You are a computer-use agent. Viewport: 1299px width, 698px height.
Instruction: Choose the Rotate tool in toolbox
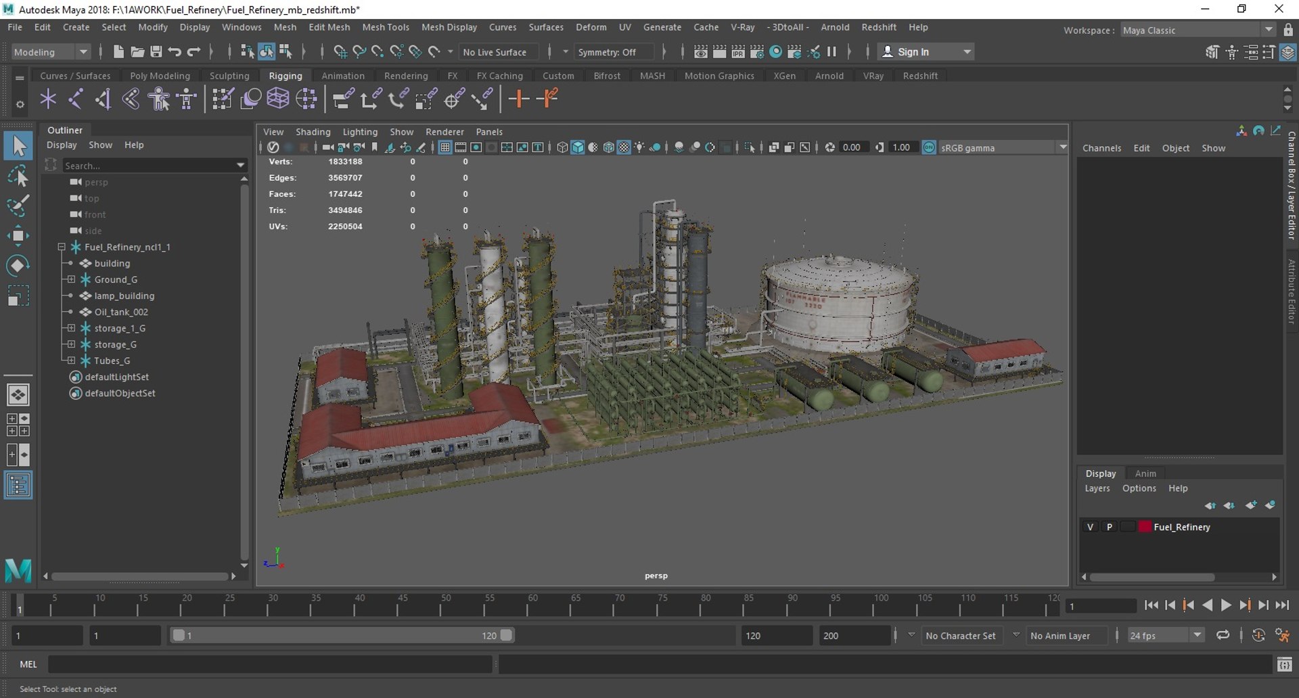[x=18, y=265]
